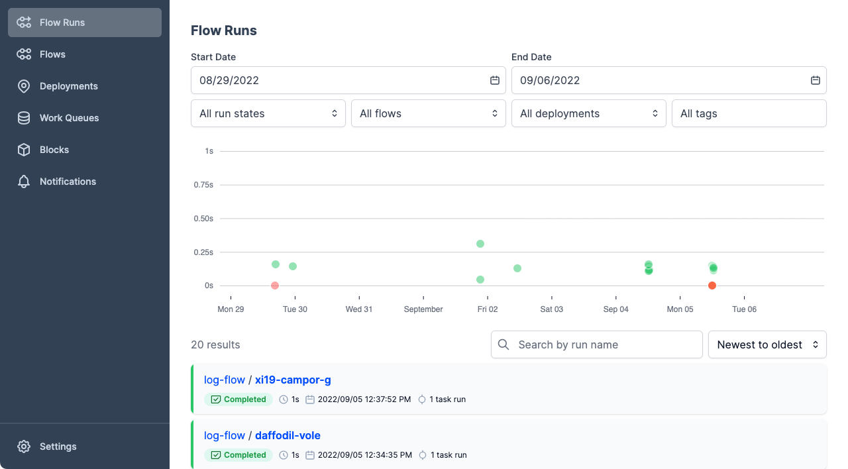Expand the All run states dropdown
The height and width of the screenshot is (469, 848).
(x=268, y=113)
